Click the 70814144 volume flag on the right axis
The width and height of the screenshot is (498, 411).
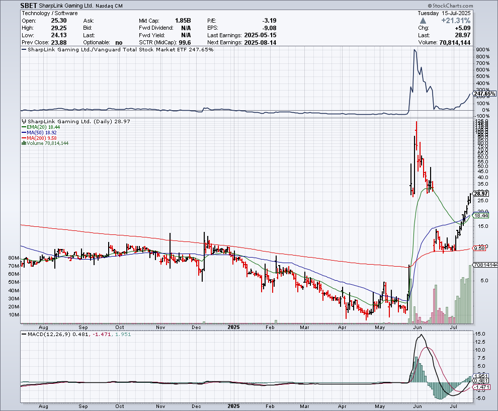485,265
